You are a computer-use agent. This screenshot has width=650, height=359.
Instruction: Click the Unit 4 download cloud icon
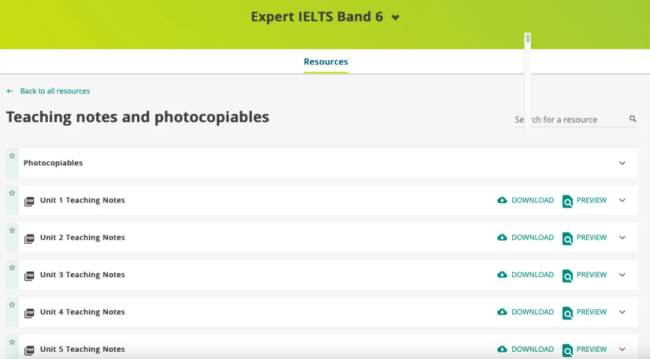click(502, 312)
